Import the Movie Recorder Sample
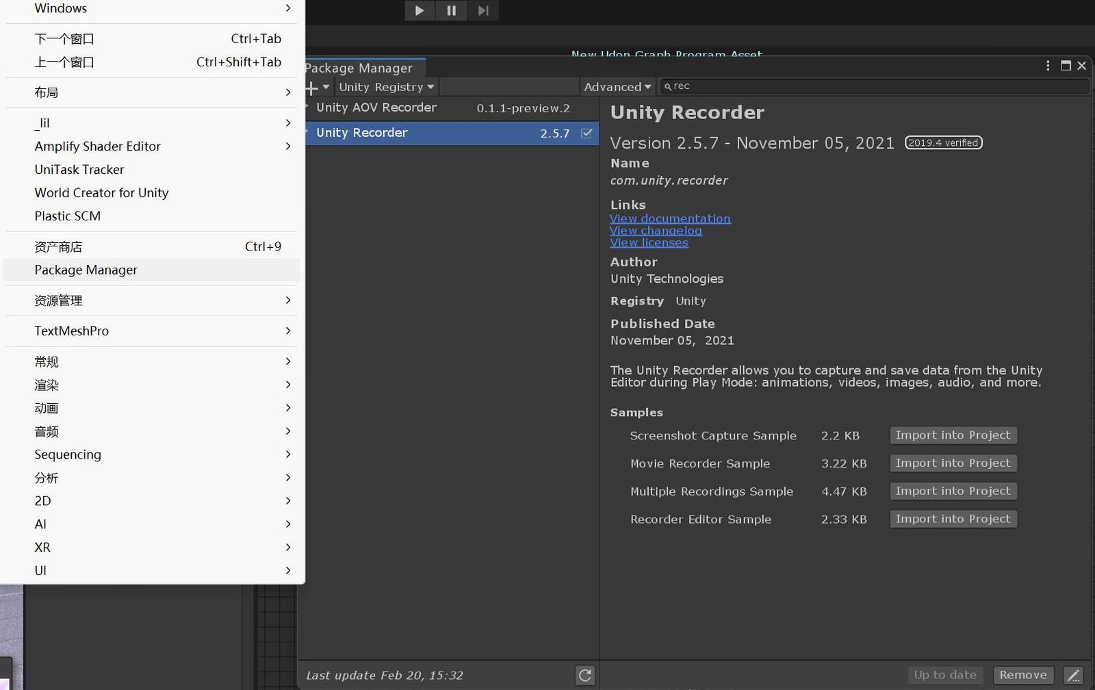The height and width of the screenshot is (690, 1095). click(x=953, y=463)
